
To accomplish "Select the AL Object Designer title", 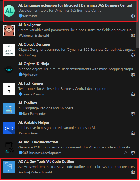I will pos(35,45).
